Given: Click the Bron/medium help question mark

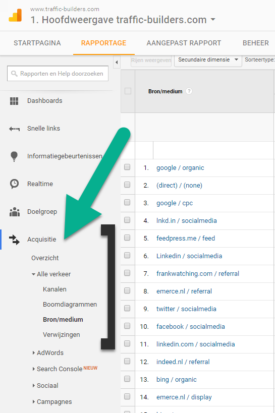Looking at the screenshot, I should pyautogui.click(x=189, y=91).
